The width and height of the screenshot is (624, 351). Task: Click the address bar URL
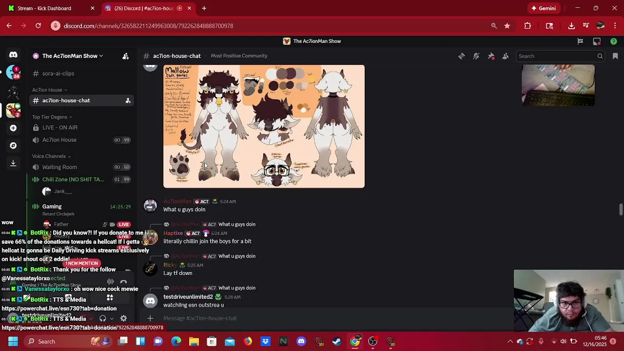pos(148,26)
